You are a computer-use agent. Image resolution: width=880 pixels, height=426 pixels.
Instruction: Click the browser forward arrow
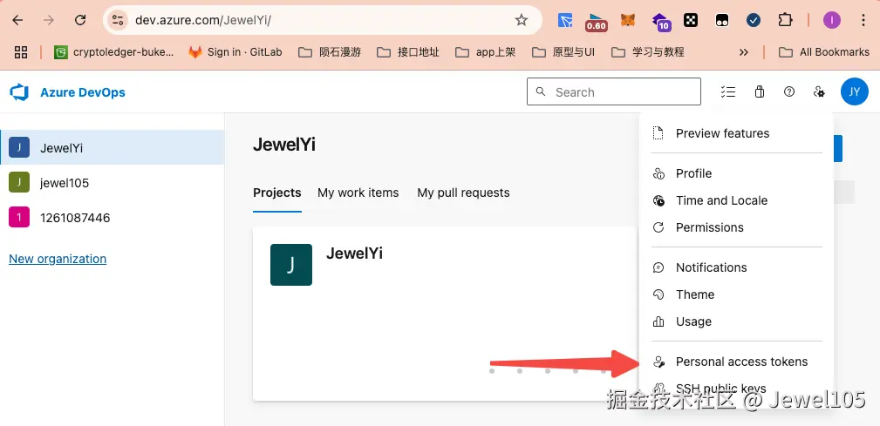pos(49,21)
